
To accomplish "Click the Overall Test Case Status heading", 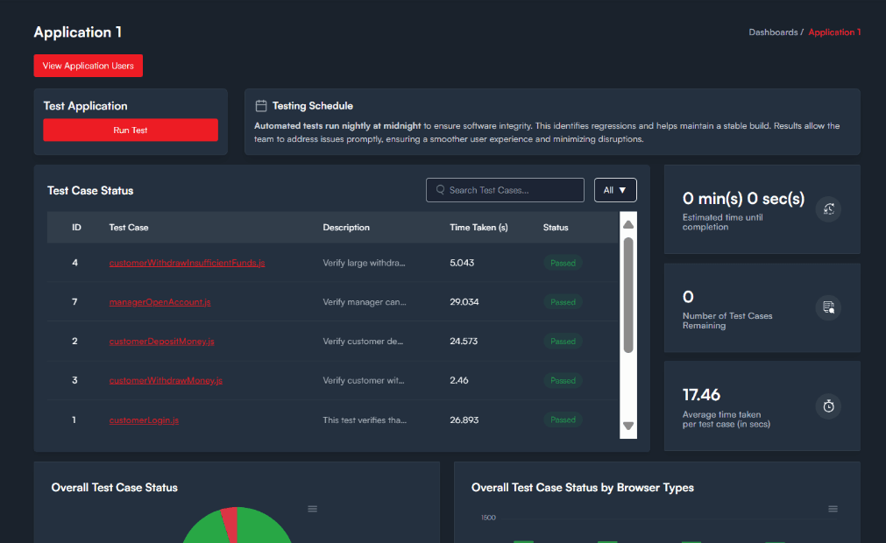I will coord(115,487).
